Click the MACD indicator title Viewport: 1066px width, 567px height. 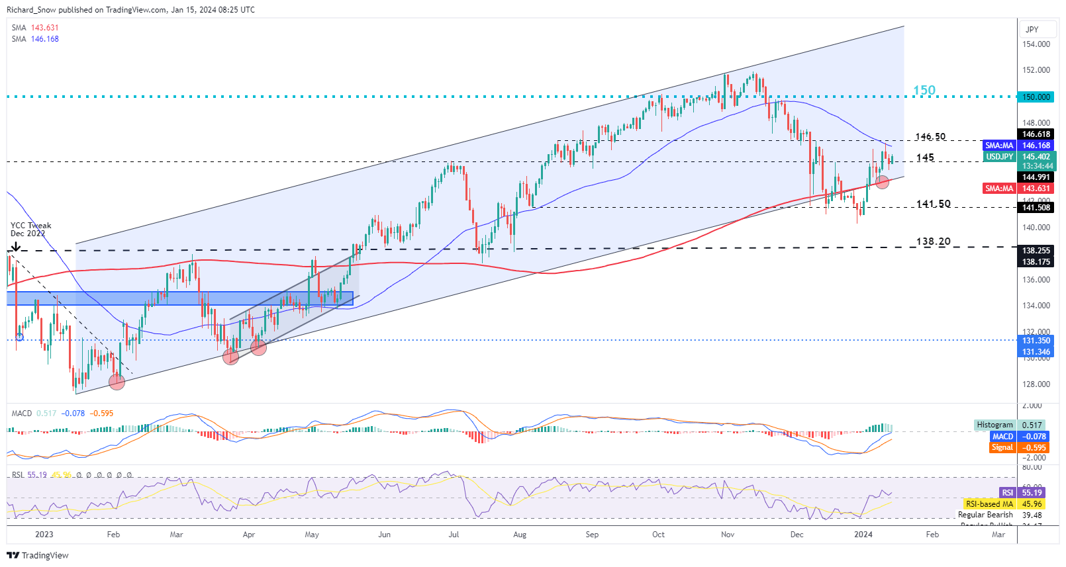[21, 414]
